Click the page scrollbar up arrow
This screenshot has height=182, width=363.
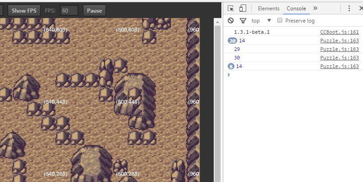(217, 22)
